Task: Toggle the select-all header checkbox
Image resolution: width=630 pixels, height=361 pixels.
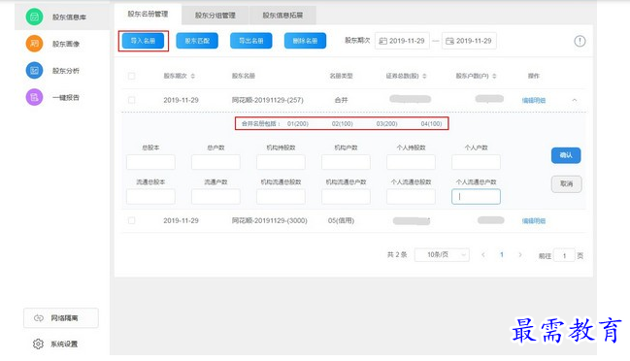Action: (x=131, y=76)
